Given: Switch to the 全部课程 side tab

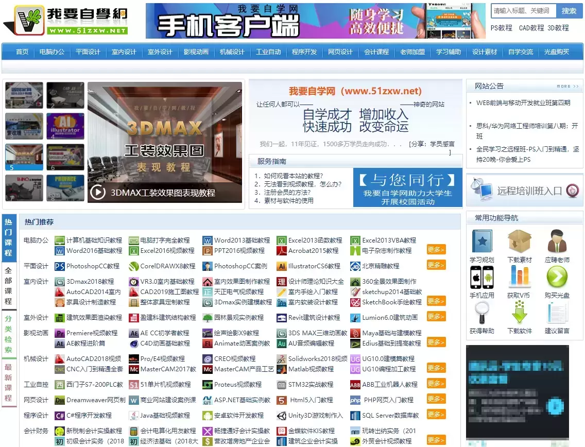Looking at the screenshot, I should (x=8, y=285).
